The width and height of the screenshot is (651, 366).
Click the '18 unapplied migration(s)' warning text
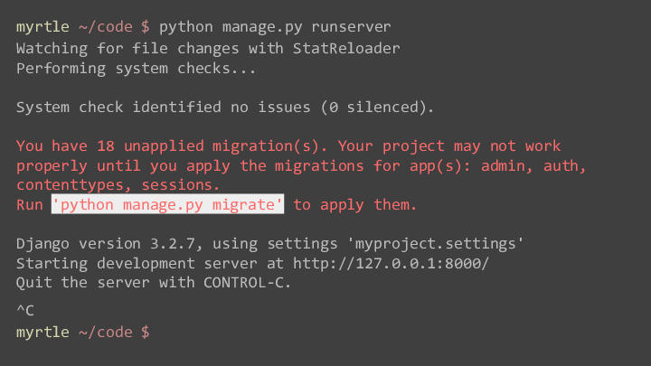(x=208, y=146)
